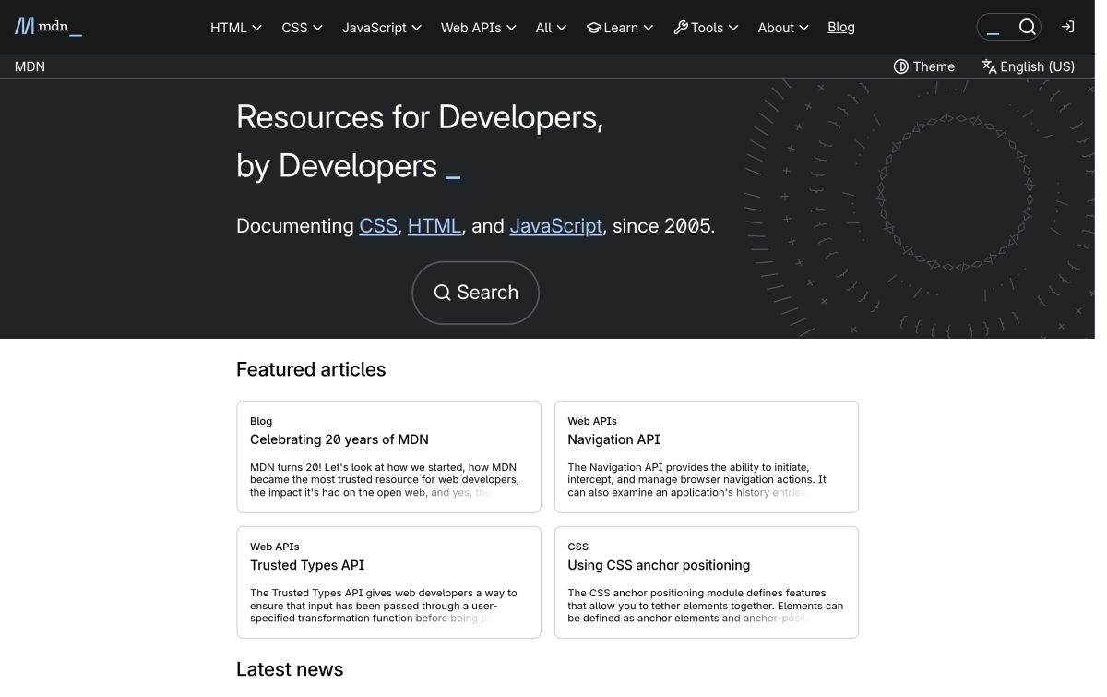The height and width of the screenshot is (697, 1107).
Task: Open the HTML navigation menu
Action: [236, 28]
